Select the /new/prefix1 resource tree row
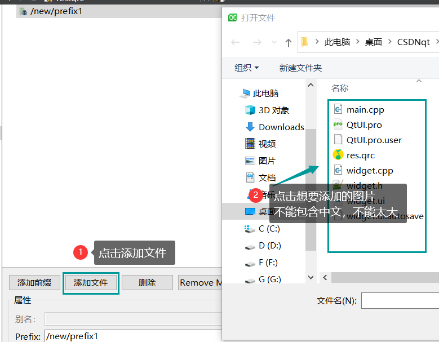 (x=119, y=11)
